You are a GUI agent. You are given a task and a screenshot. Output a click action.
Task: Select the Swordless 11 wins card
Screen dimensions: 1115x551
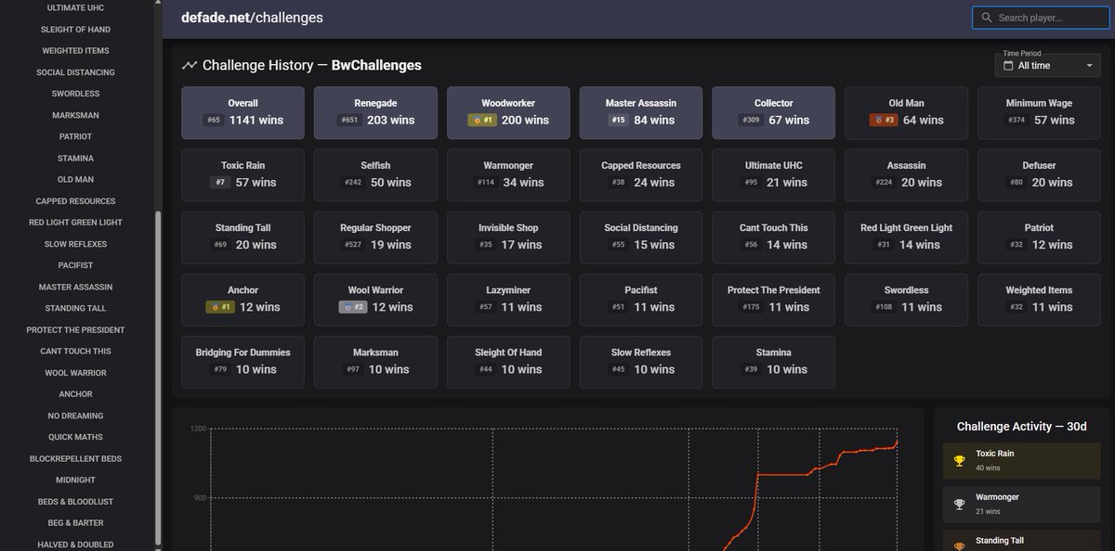click(907, 299)
